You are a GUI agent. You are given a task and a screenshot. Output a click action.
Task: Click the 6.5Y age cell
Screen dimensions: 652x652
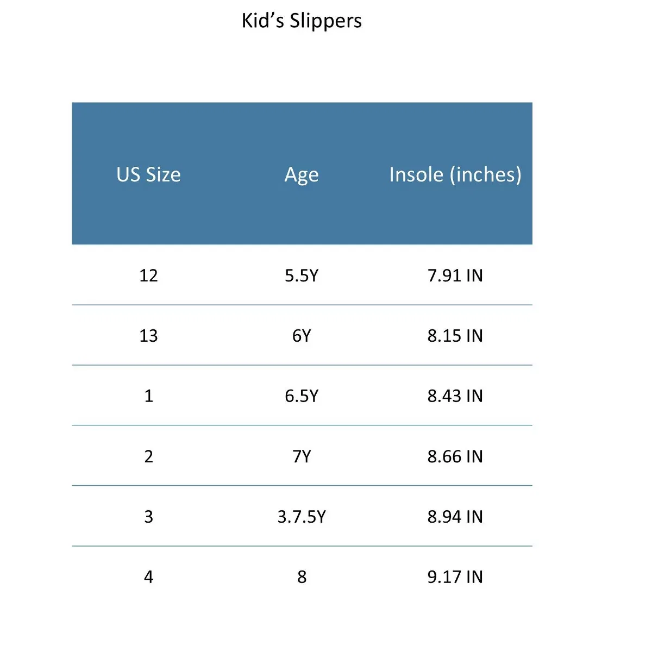[302, 396]
